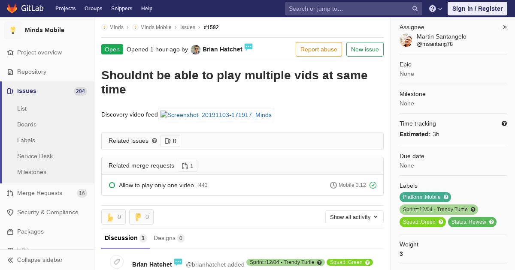This screenshot has height=270, width=515.
Task: Click the Packages bag icon
Action: tap(10, 231)
